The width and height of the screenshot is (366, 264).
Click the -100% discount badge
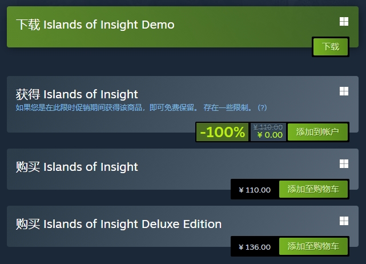[x=223, y=132]
